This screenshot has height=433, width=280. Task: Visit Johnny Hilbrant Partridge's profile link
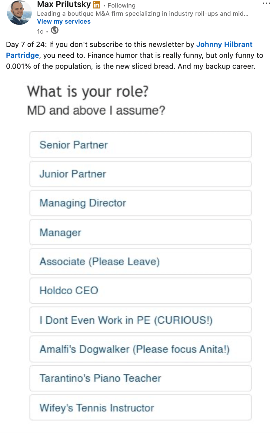click(224, 45)
